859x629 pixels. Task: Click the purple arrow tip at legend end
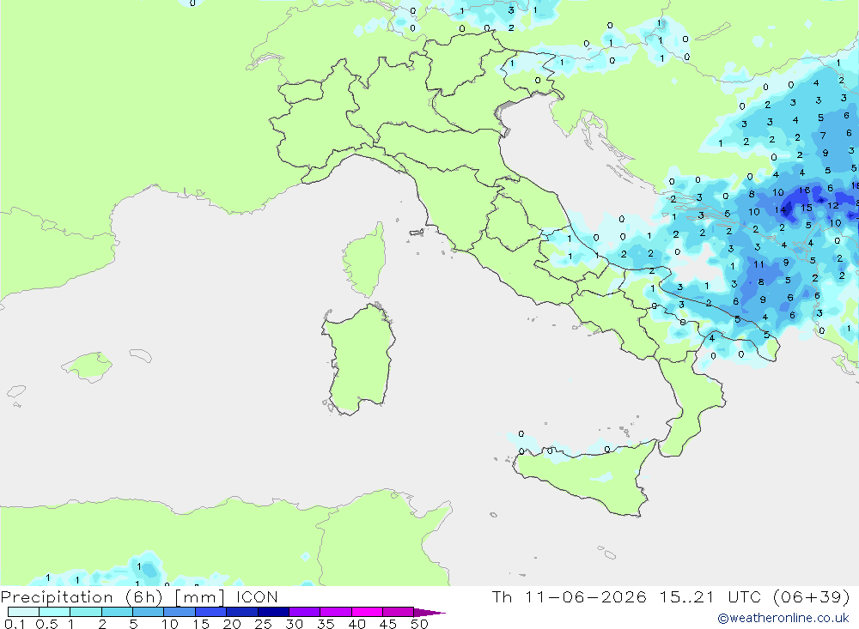tap(430, 612)
